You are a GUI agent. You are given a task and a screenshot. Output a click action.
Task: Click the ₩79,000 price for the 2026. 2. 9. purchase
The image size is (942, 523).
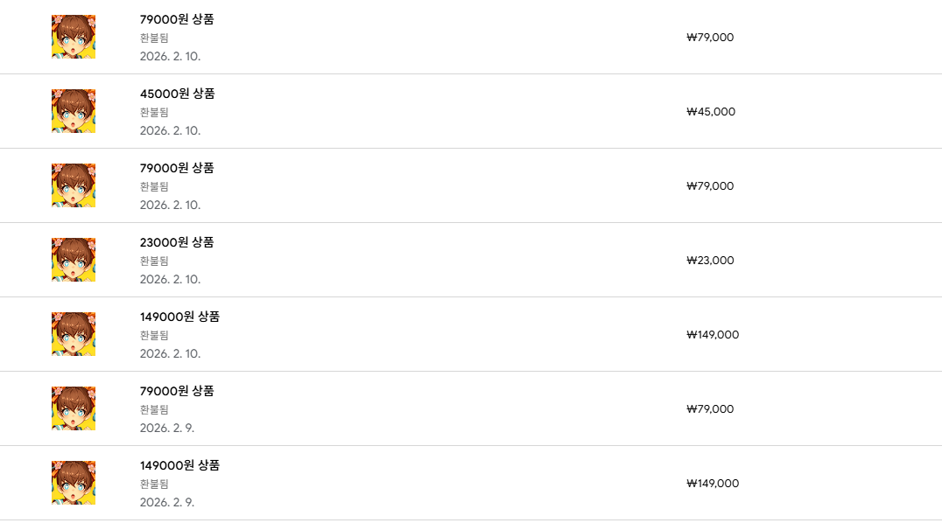tap(710, 409)
